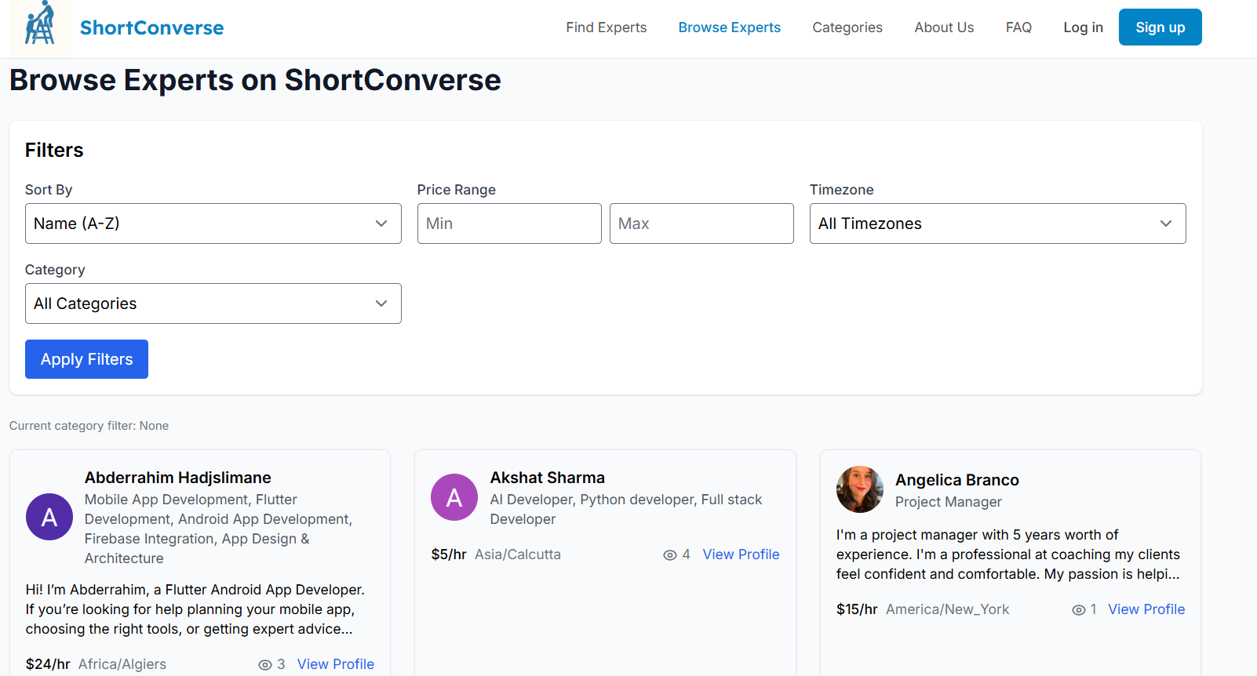Screen dimensions: 1257x676
Task: Focus the Min price input field
Action: (509, 224)
